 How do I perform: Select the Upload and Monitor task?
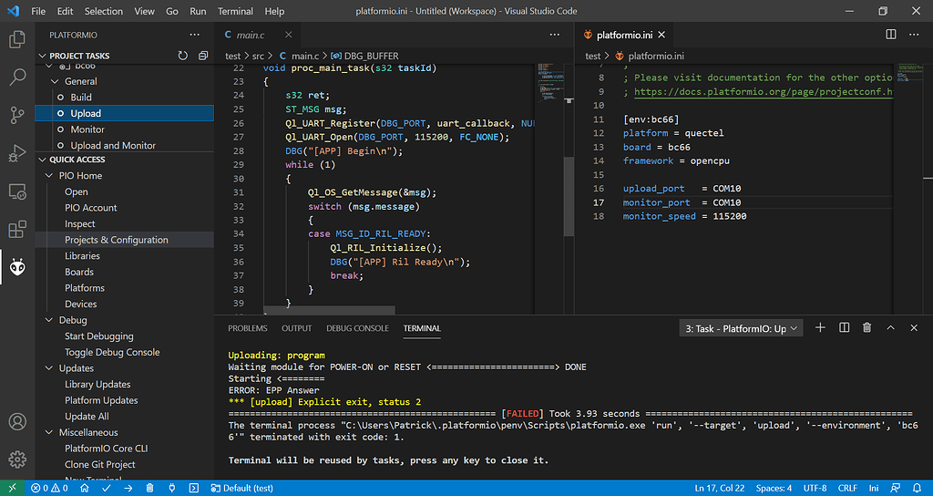coord(112,145)
